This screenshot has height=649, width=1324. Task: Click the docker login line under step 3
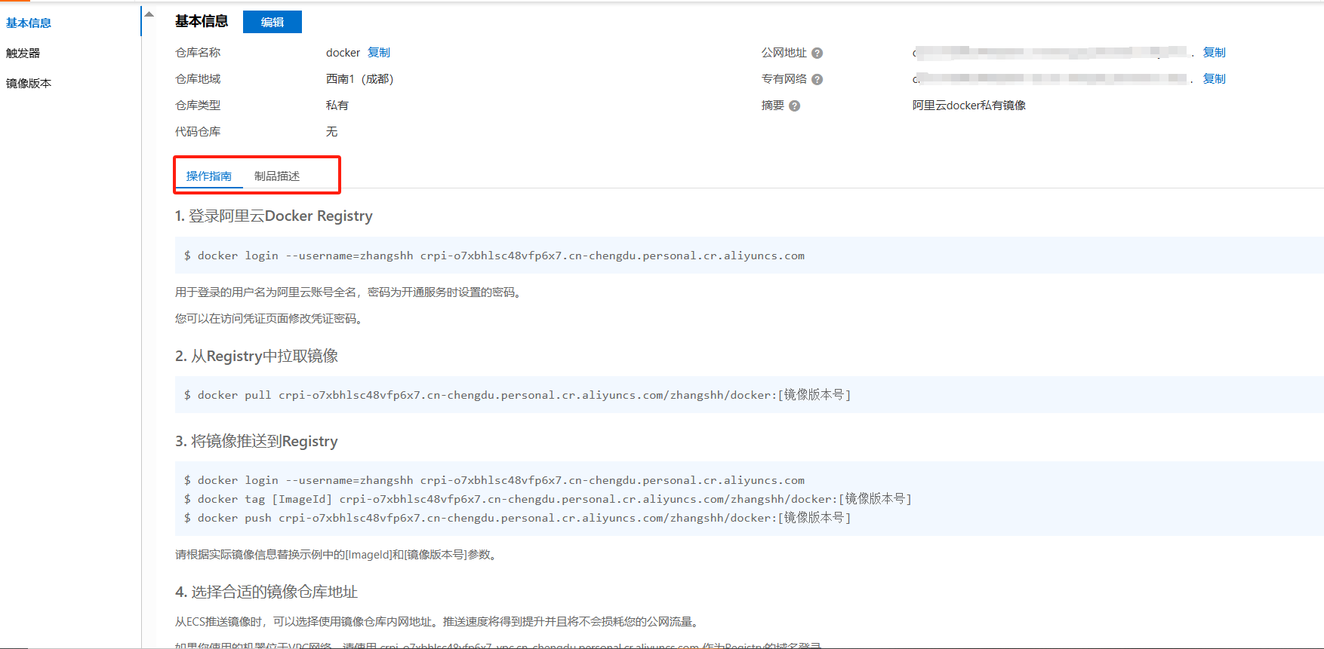(494, 480)
